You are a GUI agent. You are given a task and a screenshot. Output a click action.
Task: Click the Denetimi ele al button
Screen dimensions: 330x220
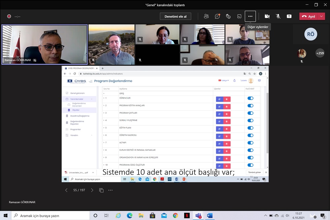point(176,16)
